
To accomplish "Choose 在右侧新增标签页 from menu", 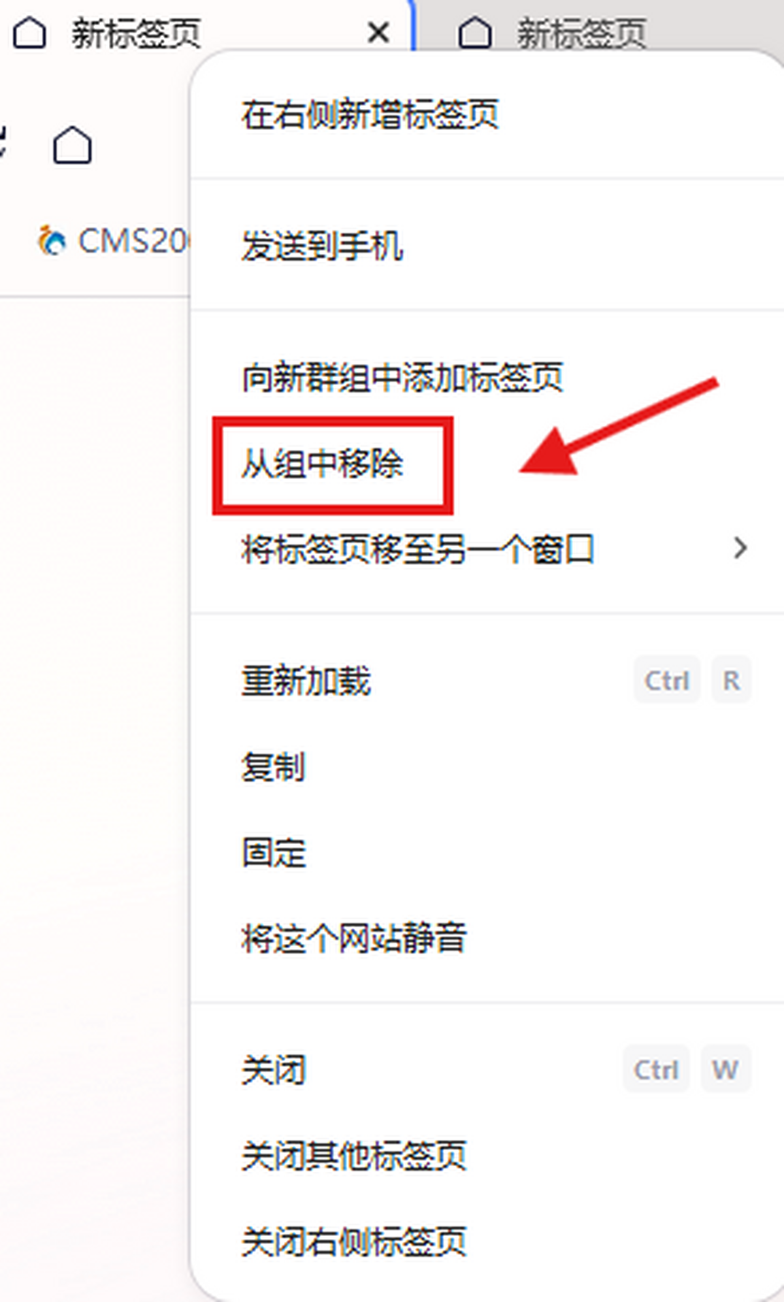I will tap(487, 115).
